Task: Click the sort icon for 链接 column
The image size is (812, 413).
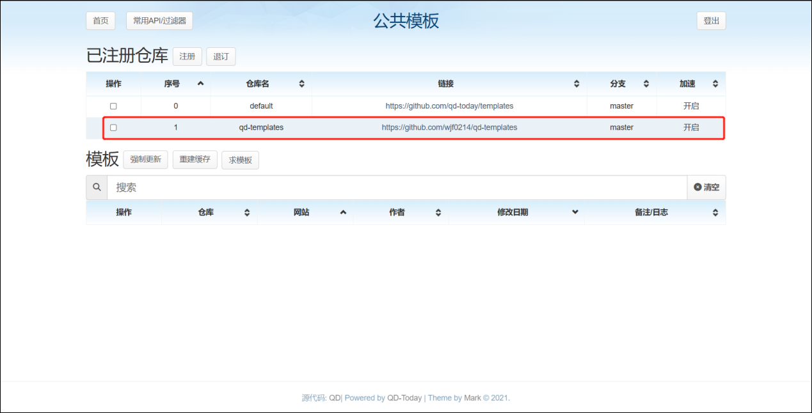Action: click(577, 84)
